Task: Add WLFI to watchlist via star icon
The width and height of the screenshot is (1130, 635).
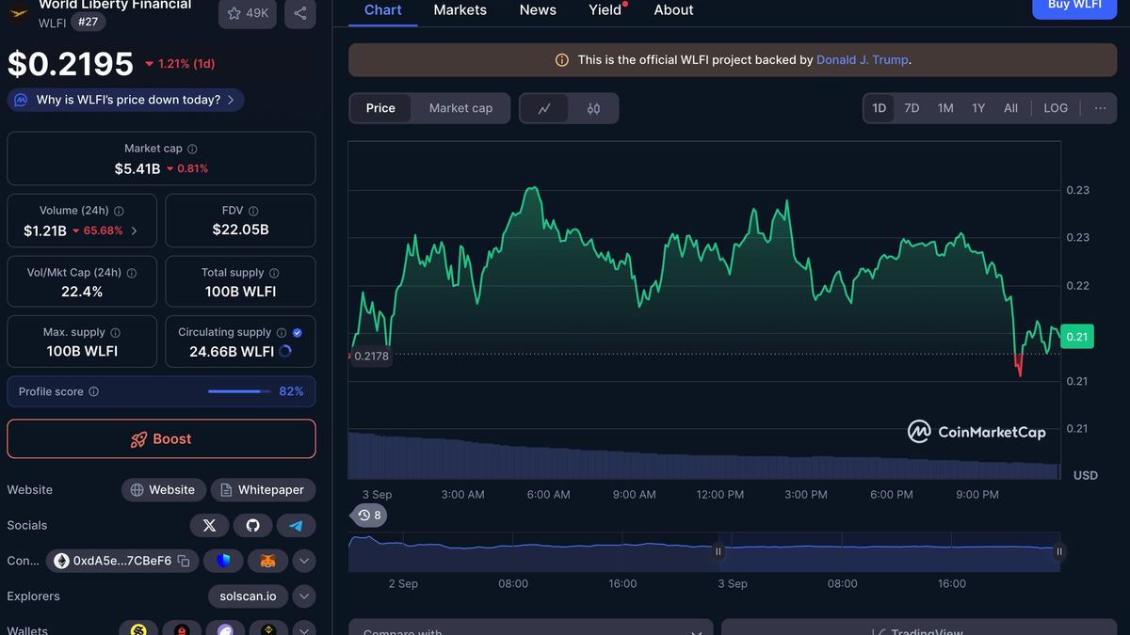Action: tap(234, 13)
